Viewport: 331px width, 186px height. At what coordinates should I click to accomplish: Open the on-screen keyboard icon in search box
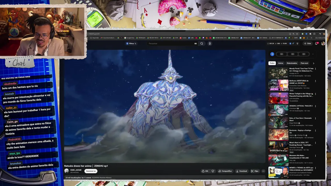[x=195, y=43]
